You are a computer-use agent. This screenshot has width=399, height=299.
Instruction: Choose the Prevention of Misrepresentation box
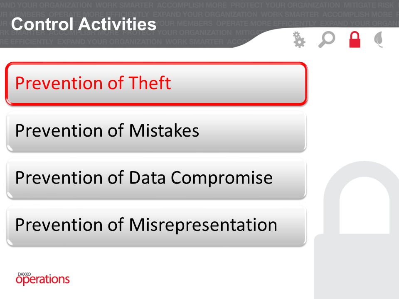(x=157, y=226)
